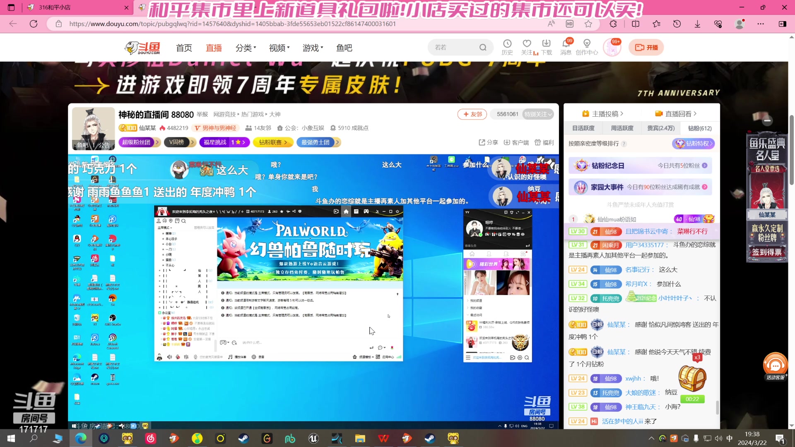Screen dimensions: 795x447
Task: Click the 开播 broadcast button
Action: point(646,47)
